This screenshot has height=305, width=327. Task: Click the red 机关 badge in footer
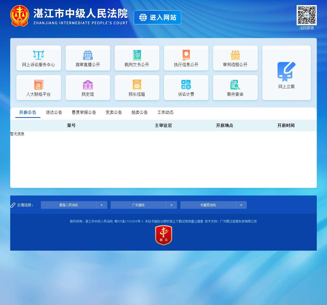click(163, 235)
